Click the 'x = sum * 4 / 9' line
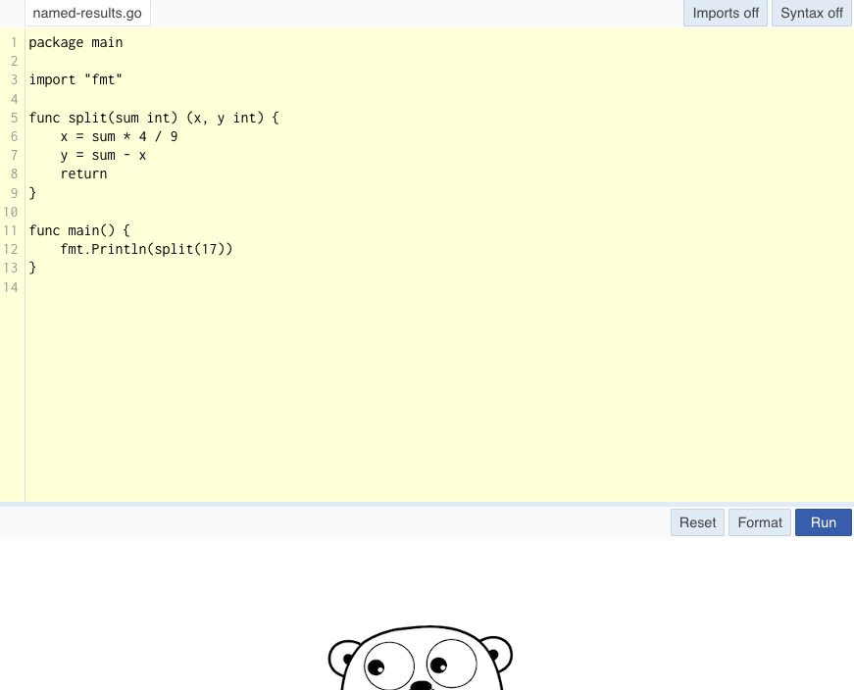This screenshot has width=854, height=690. coord(119,136)
